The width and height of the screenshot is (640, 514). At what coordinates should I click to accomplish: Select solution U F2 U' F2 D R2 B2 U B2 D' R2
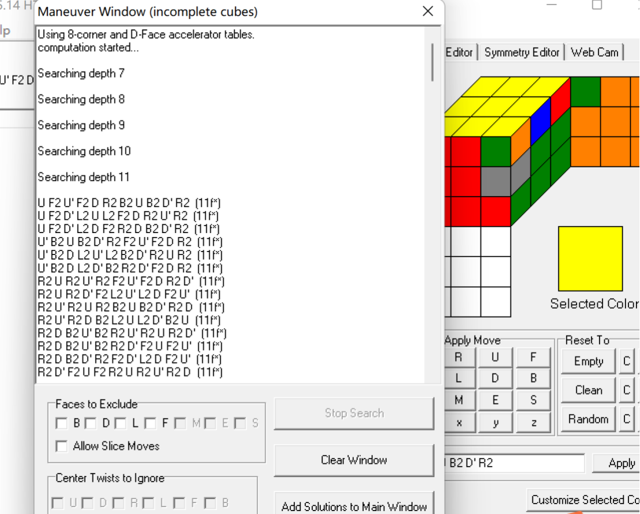(129, 203)
